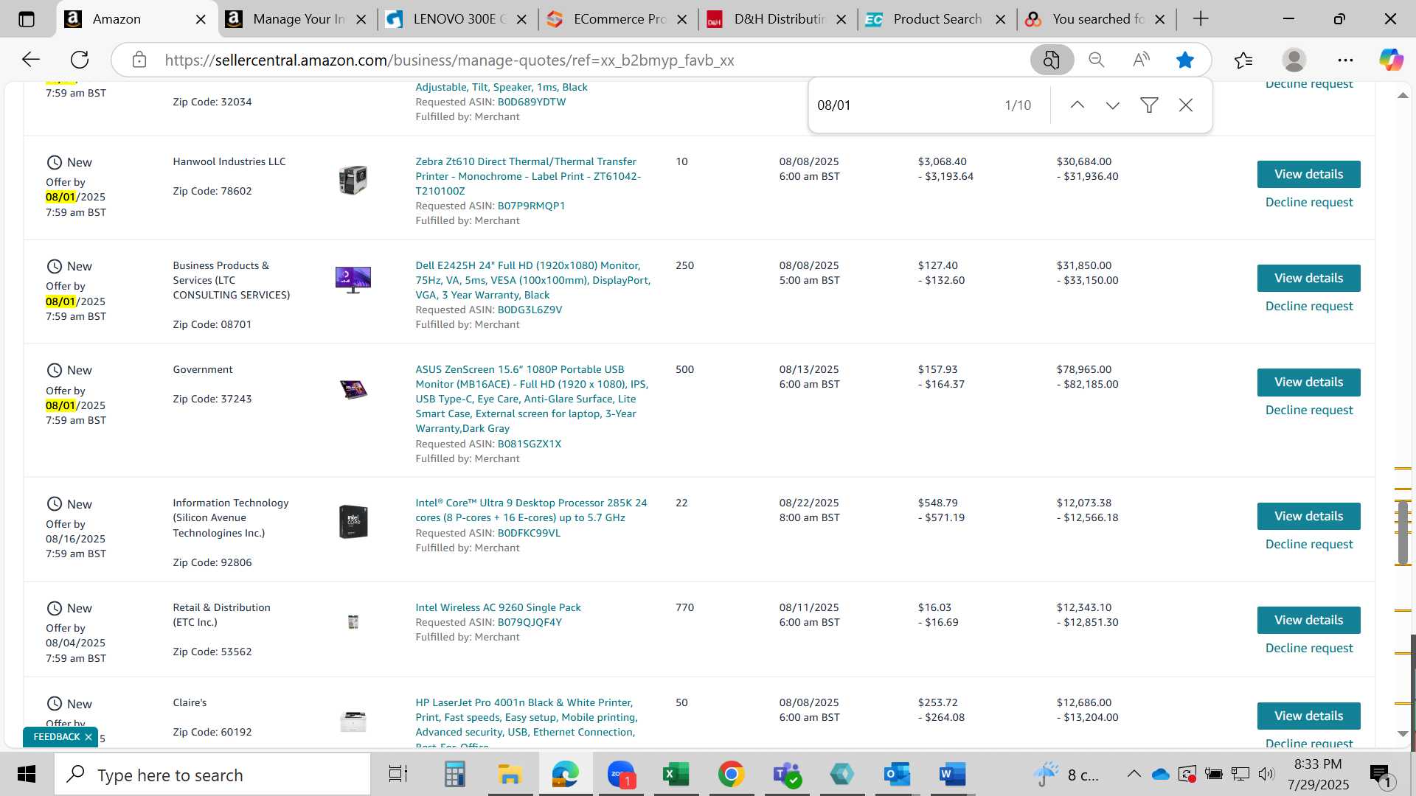This screenshot has height=796, width=1416.
Task: Close the Amazon tab
Action: (x=201, y=20)
